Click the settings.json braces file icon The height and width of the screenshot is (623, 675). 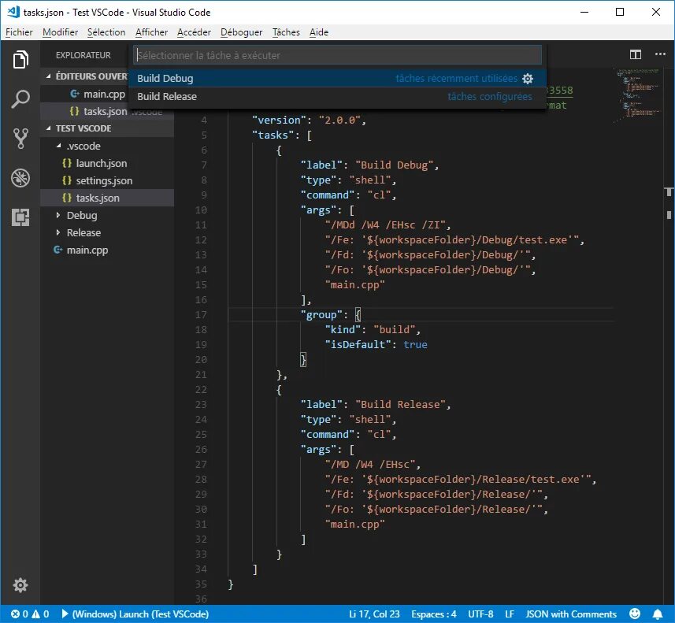coord(67,180)
